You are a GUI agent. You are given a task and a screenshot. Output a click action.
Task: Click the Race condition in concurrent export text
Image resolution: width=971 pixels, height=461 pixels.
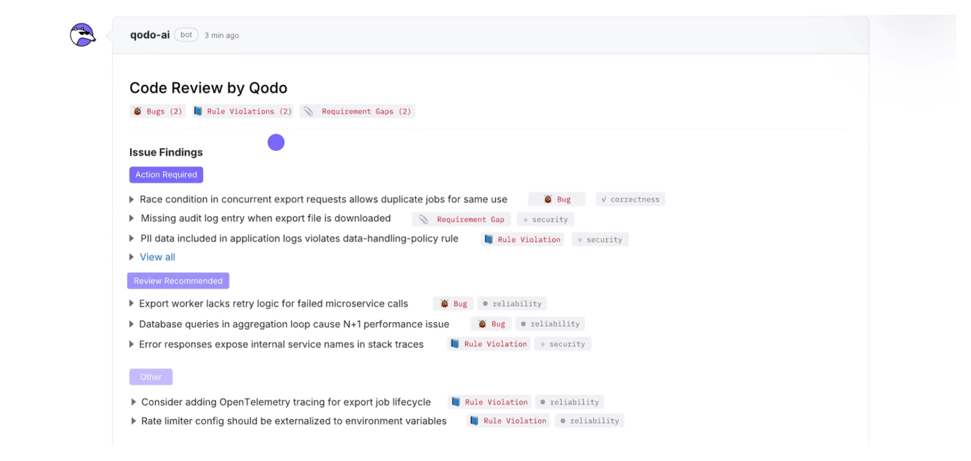click(x=323, y=199)
